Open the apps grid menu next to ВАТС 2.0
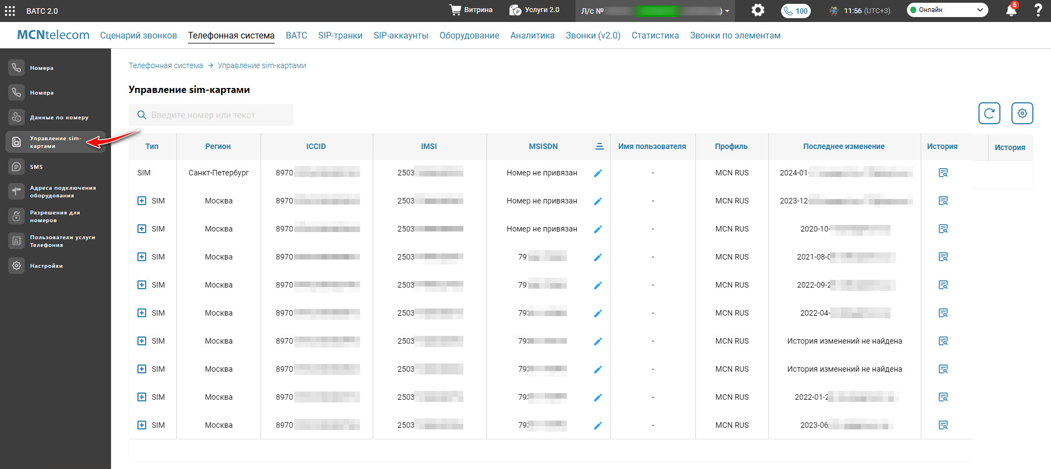This screenshot has height=469, width=1051. (10, 11)
